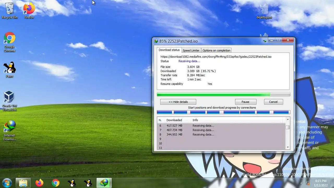Viewport: 334px width, 188px height.
Task: Select connection row 7 with 407.734 MB
Action: [x=221, y=130]
